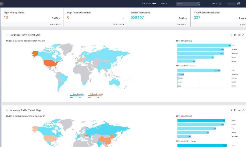Open the Never refresh interval dropdown

(x=164, y=4)
